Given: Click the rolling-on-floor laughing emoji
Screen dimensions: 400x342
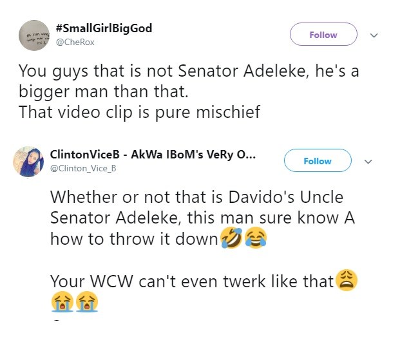Looking at the screenshot, I should click(231, 238).
